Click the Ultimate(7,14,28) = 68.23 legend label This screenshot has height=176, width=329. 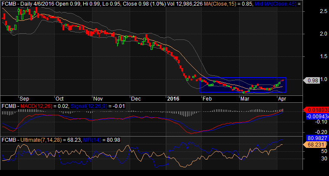[x=51, y=140]
